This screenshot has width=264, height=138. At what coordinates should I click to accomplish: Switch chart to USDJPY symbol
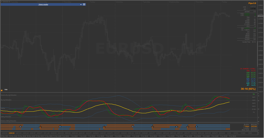pos(40,133)
